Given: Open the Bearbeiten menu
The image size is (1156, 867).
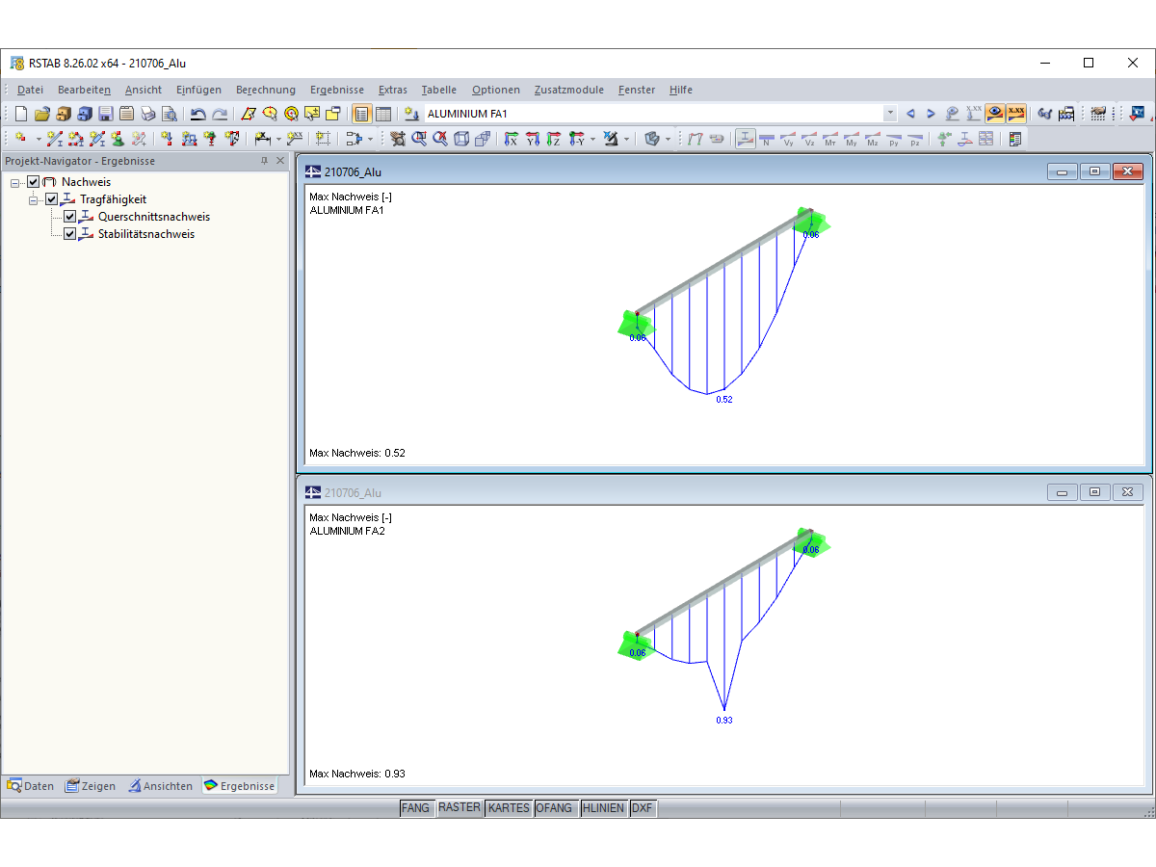Looking at the screenshot, I should 84,90.
